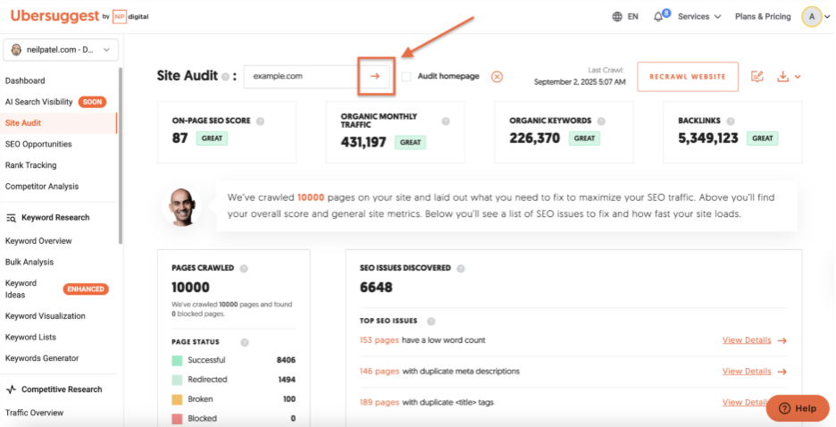This screenshot has height=427, width=836.
Task: Enable the Audit homepage checkbox
Action: click(x=406, y=76)
